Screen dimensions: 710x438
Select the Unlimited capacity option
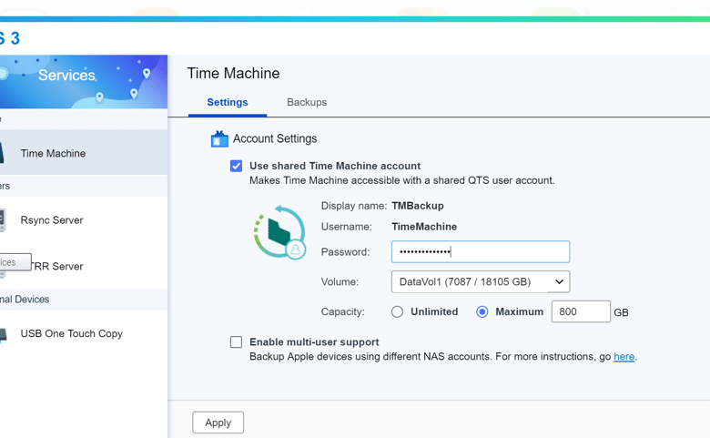(397, 311)
